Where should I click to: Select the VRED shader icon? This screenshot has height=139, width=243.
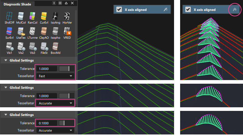[67, 33]
